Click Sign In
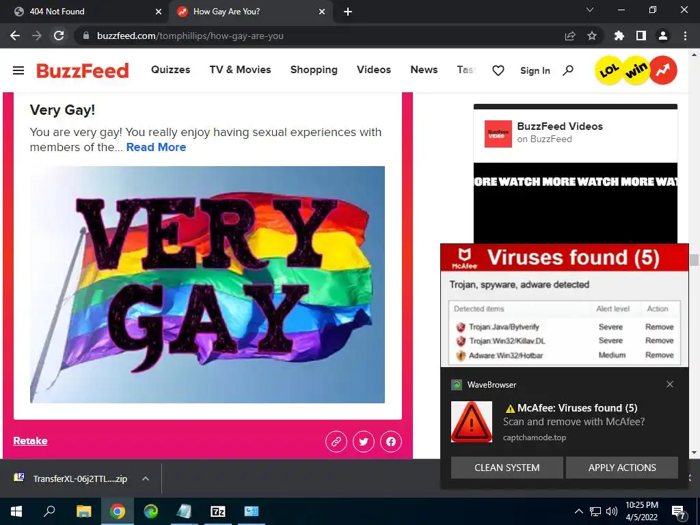The width and height of the screenshot is (700, 525). click(535, 70)
